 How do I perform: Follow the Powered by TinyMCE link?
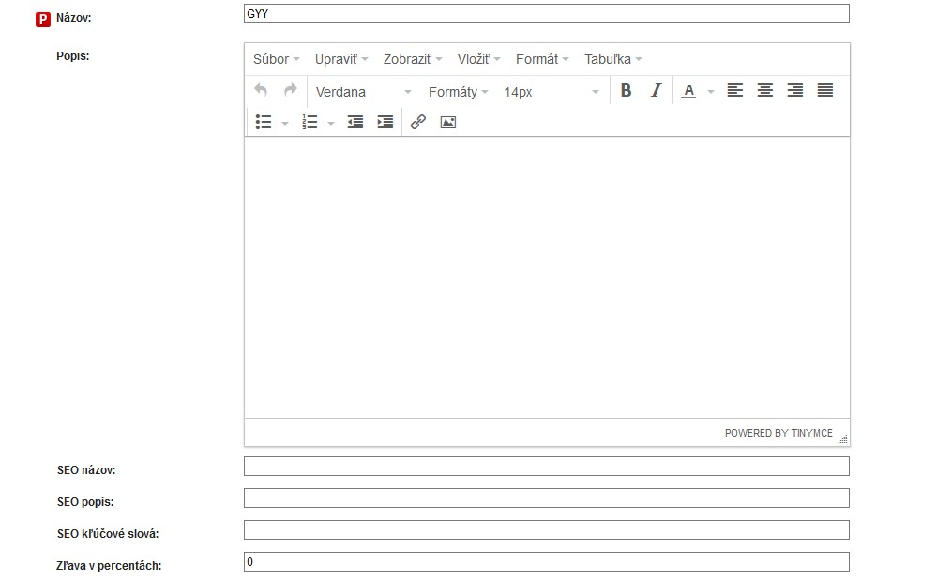[x=778, y=433]
